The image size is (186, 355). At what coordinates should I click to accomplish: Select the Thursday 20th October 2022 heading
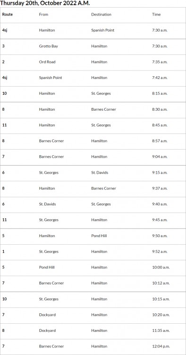pos(45,3)
